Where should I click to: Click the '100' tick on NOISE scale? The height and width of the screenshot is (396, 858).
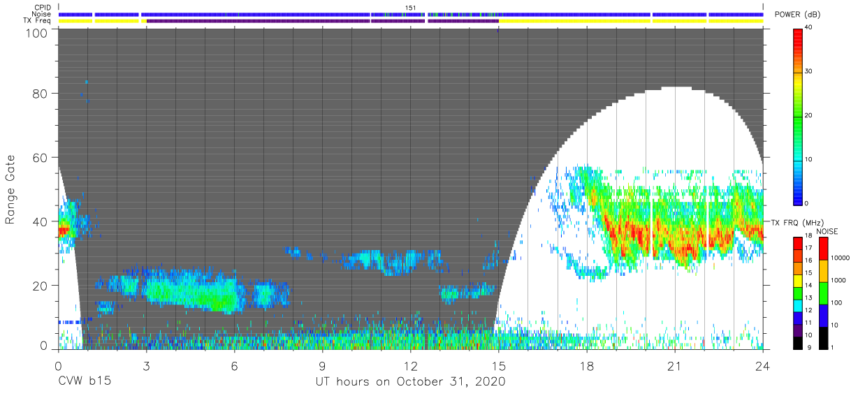[837, 302]
